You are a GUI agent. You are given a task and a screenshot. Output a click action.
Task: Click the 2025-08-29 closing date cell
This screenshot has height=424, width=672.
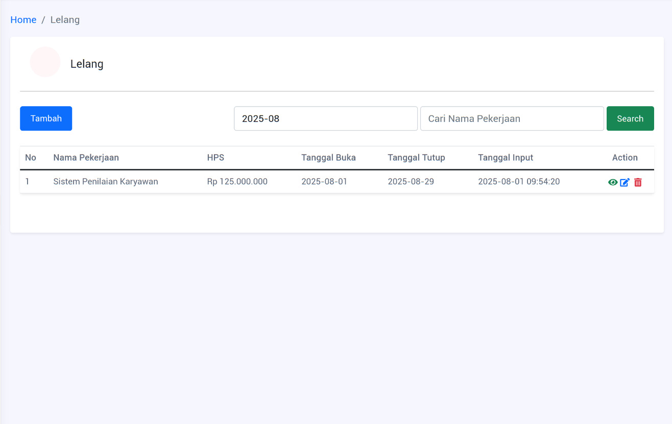pyautogui.click(x=411, y=182)
